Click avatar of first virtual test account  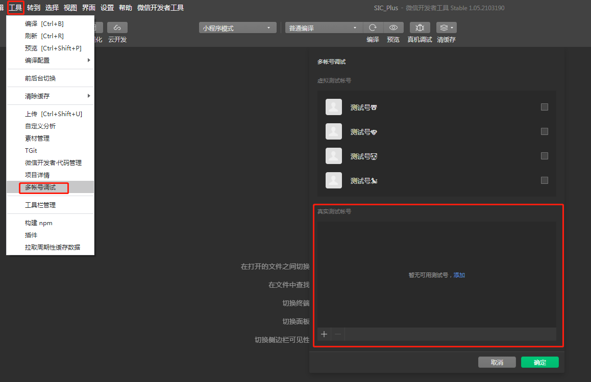tap(334, 107)
